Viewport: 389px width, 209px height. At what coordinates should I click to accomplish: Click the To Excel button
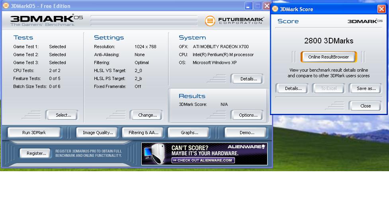coord(328,88)
